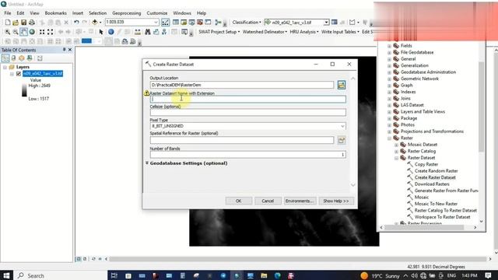
Task: Switch TOC to List By Drawing Order
Action: (5, 58)
